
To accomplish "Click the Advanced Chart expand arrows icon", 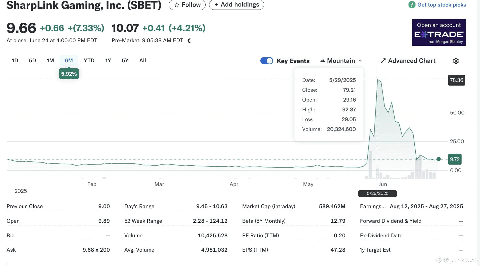I will 383,61.
